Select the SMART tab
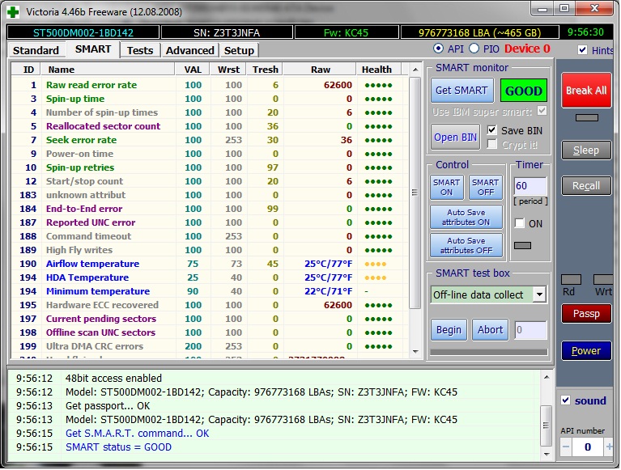The width and height of the screenshot is (621, 470). tap(92, 49)
